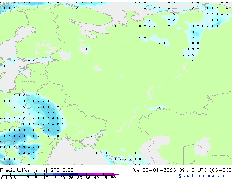Click the 45–50 mm legend color swatch
The height and width of the screenshot is (179, 232).
coord(108,174)
